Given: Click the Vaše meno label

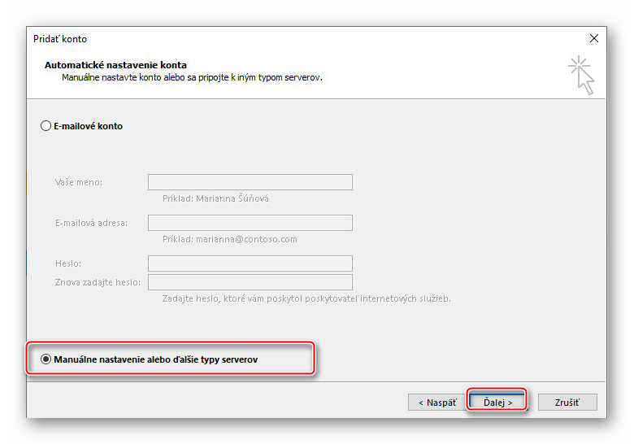Looking at the screenshot, I should [78, 182].
